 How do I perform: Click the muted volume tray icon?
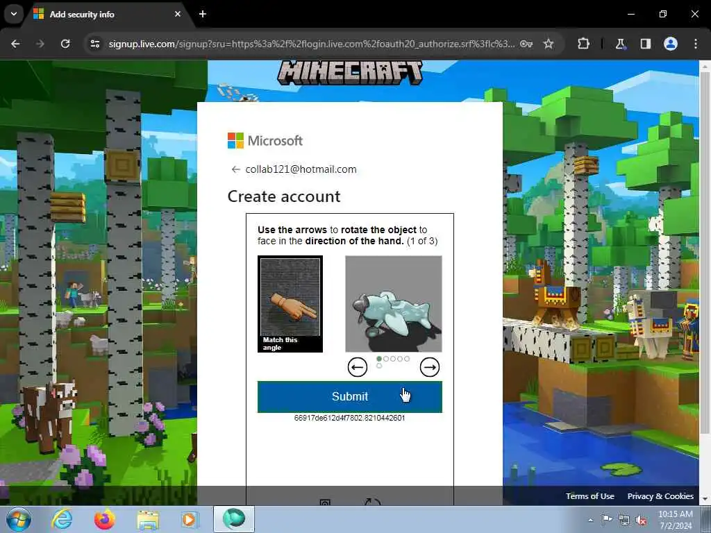[x=641, y=521]
